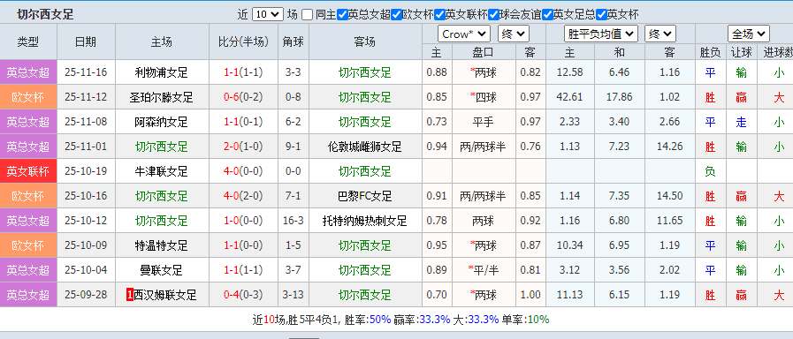
Task: Click the 英女联杯 tag in 25-10-19 row
Action: pyautogui.click(x=28, y=171)
